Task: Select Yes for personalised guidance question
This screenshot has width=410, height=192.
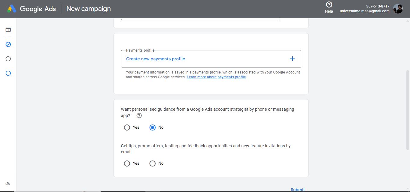Action: [127, 127]
